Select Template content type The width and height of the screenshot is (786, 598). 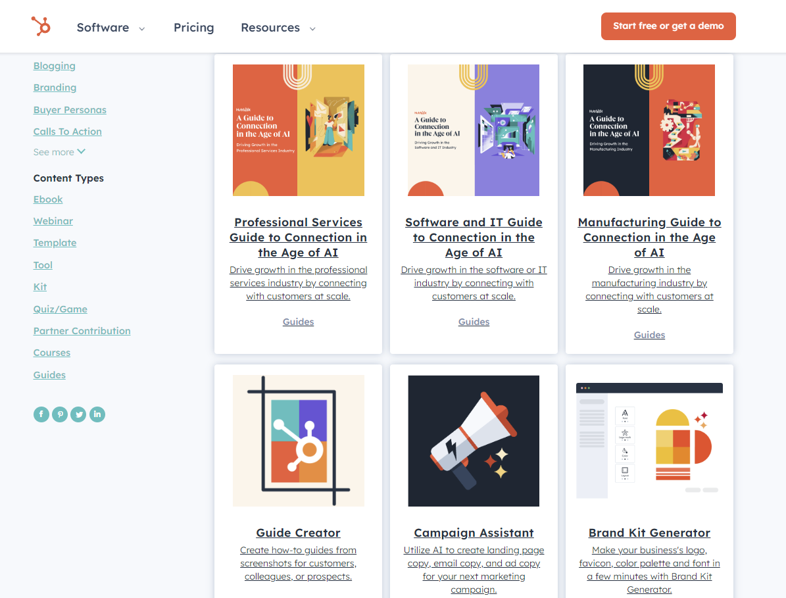[x=55, y=243]
